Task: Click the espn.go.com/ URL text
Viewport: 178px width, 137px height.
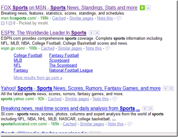Action: tap(13, 48)
